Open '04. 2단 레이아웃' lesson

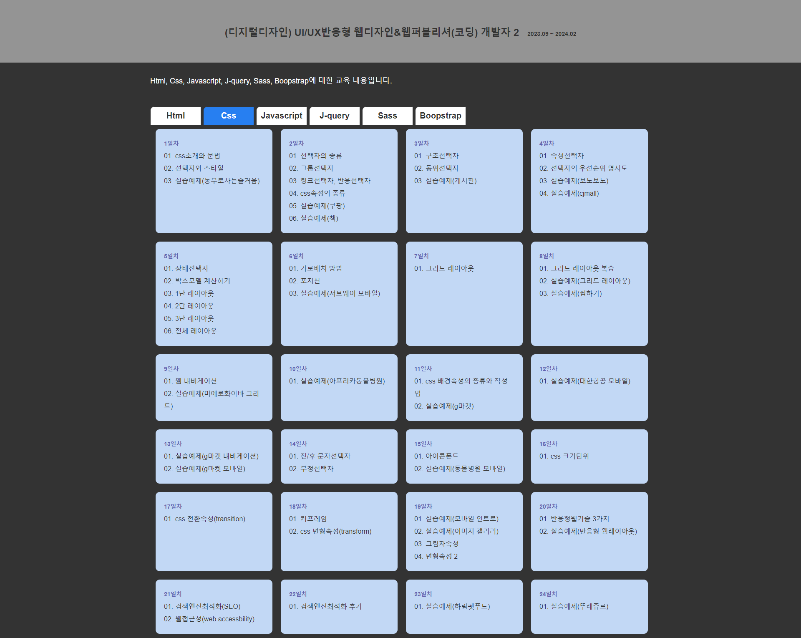click(x=189, y=306)
